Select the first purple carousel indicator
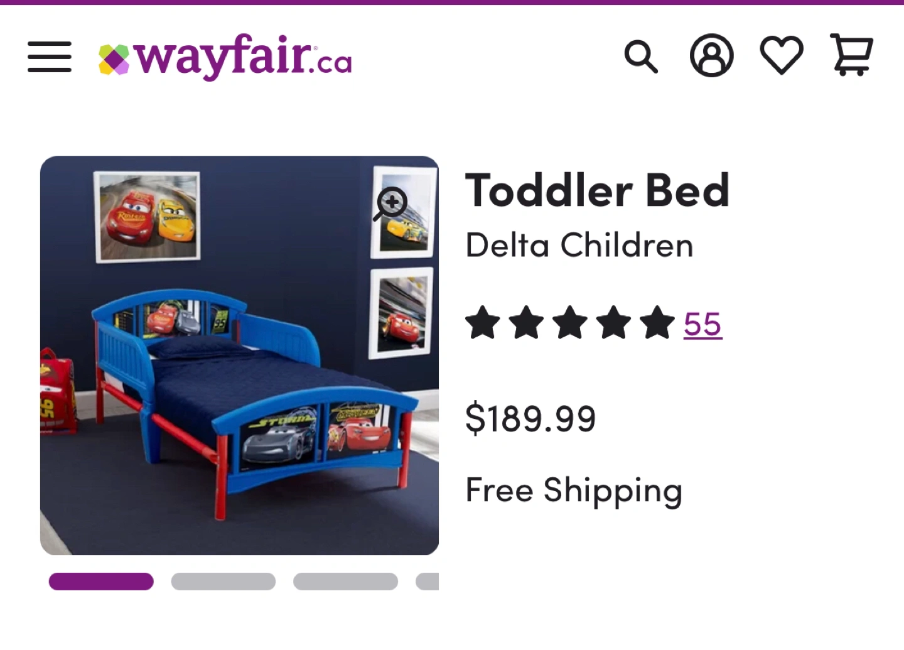The height and width of the screenshot is (650, 904). [101, 582]
